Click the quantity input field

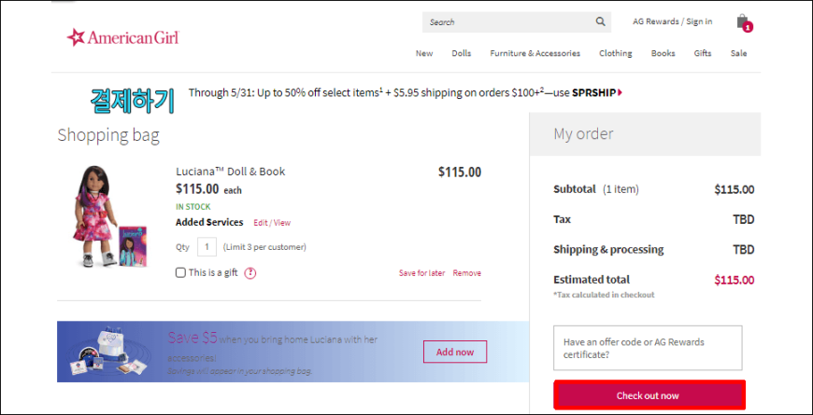[x=207, y=247]
